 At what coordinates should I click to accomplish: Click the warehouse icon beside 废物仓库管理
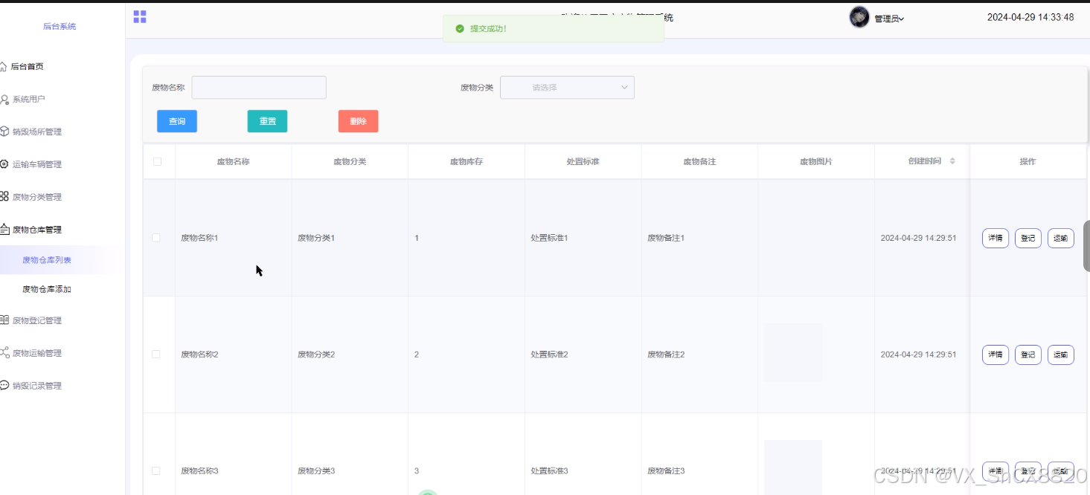click(x=4, y=230)
